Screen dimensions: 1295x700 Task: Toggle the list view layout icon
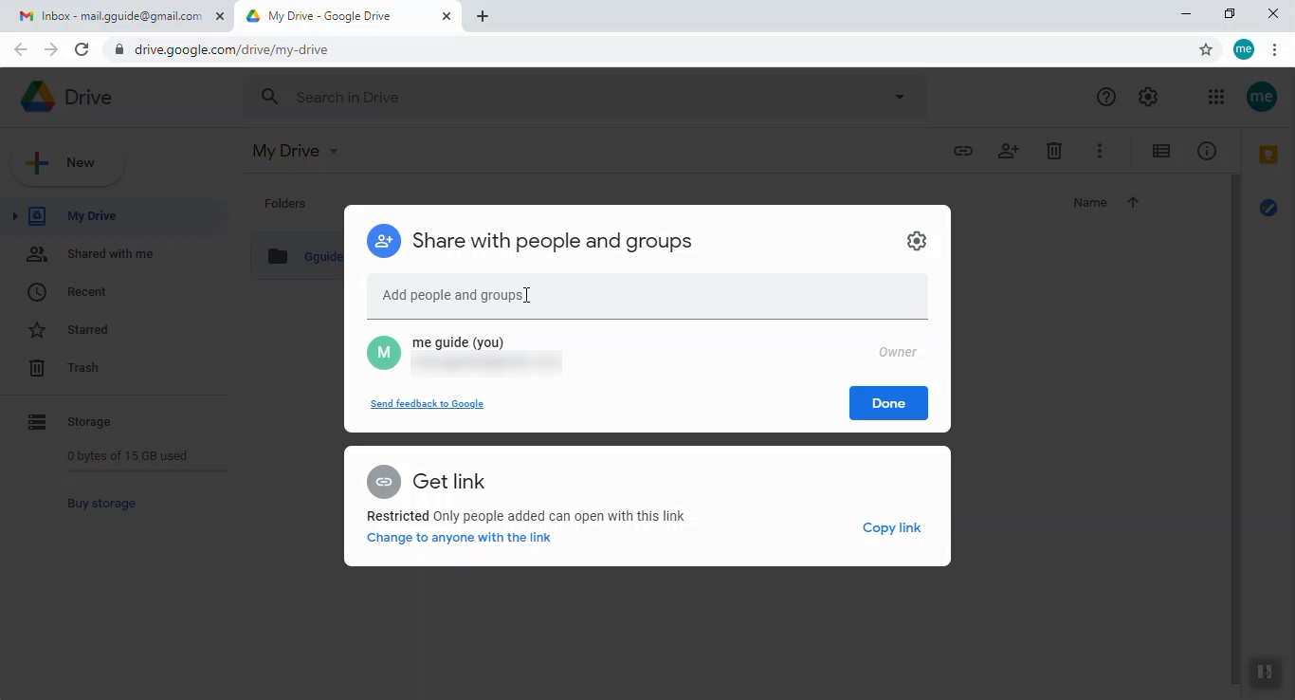click(1160, 151)
